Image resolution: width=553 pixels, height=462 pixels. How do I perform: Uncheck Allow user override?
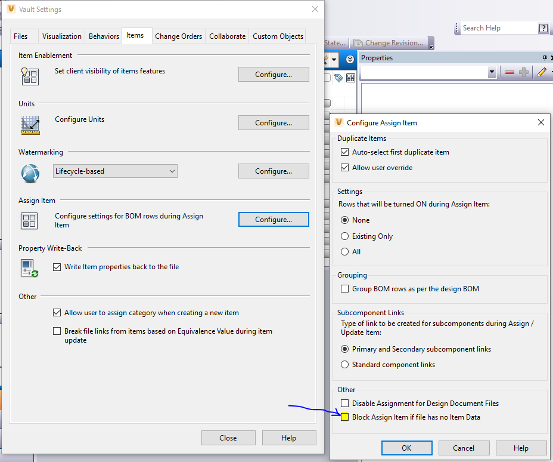tap(344, 167)
